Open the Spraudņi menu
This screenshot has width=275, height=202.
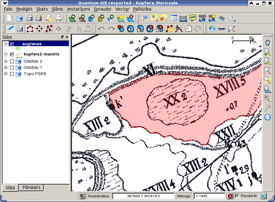[102, 9]
